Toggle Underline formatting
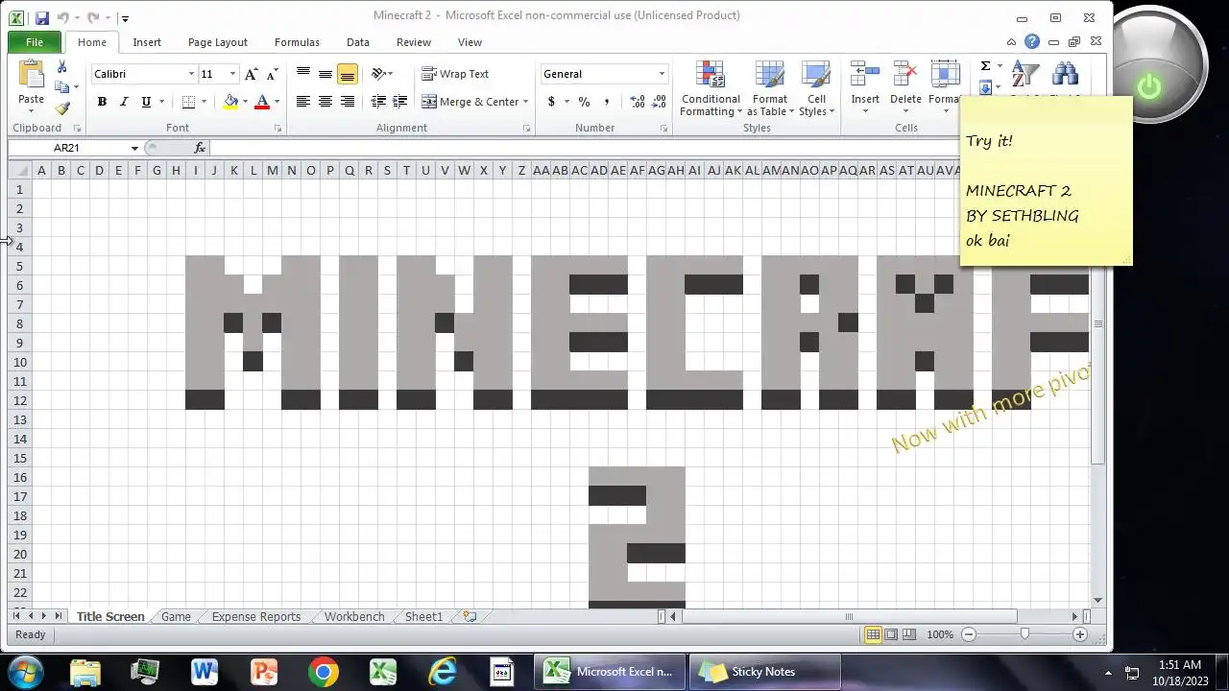The height and width of the screenshot is (691, 1229). [x=146, y=102]
